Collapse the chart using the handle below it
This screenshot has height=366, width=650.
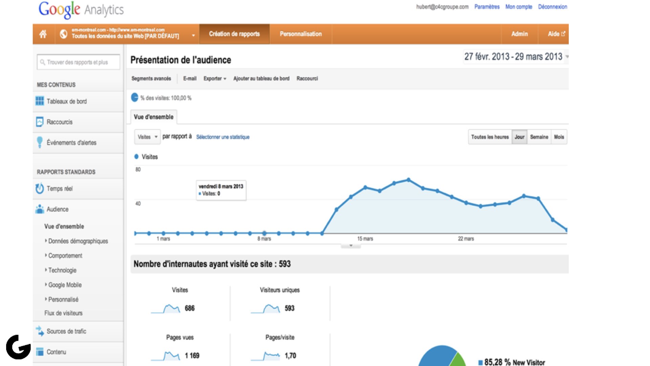tap(351, 246)
